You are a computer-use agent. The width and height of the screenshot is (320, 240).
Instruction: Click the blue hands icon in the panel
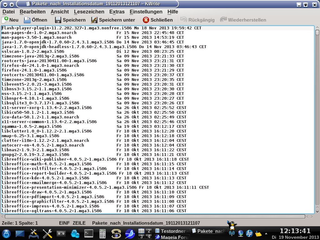tap(75, 234)
